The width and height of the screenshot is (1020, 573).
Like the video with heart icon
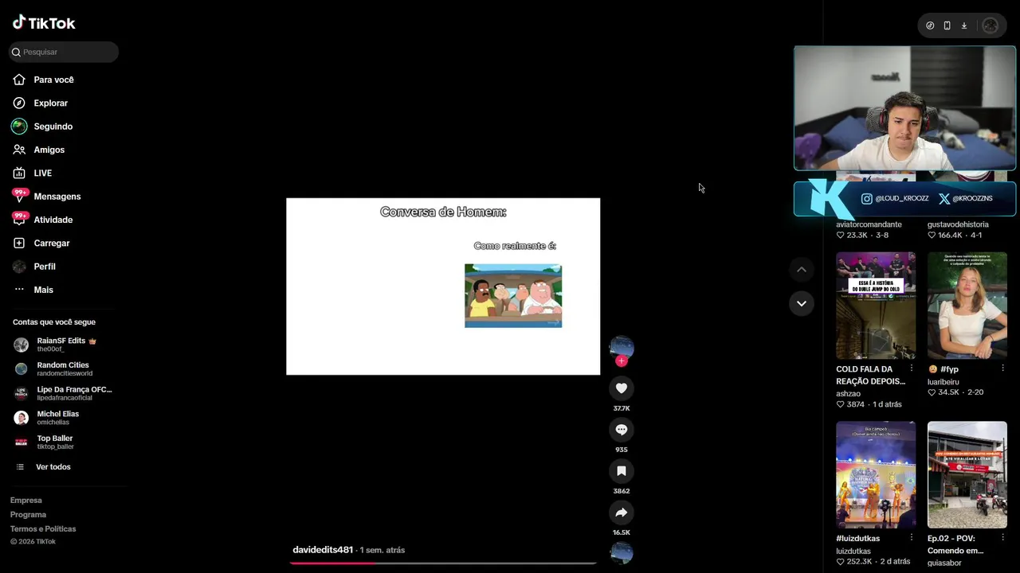pos(622,388)
